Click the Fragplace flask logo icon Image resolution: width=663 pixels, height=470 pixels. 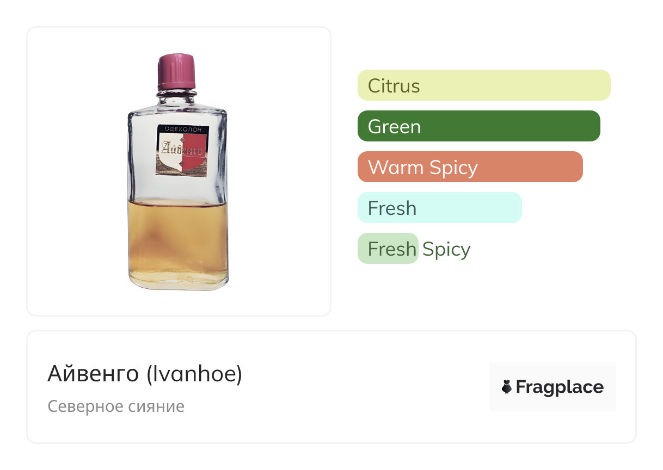pyautogui.click(x=507, y=387)
